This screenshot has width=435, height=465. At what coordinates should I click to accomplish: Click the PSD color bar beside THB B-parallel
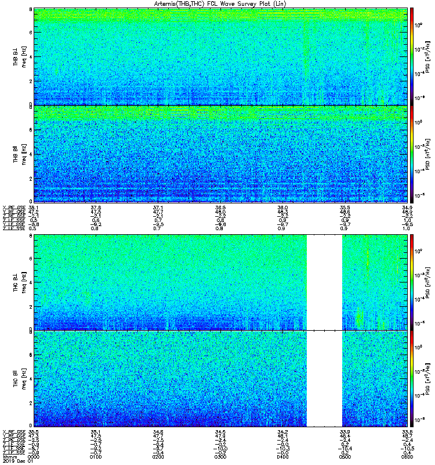click(412, 154)
